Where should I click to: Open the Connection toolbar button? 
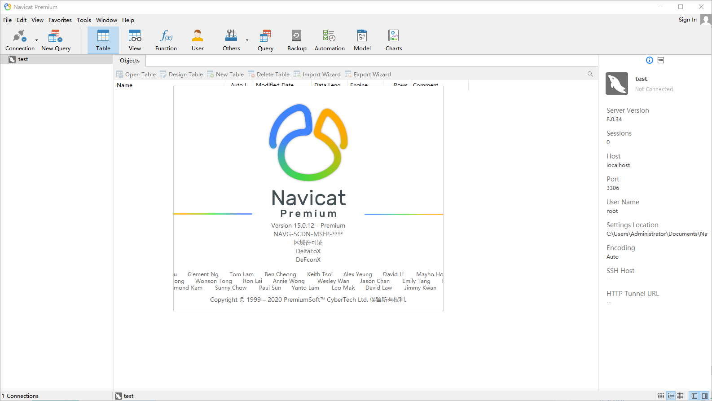tap(20, 40)
